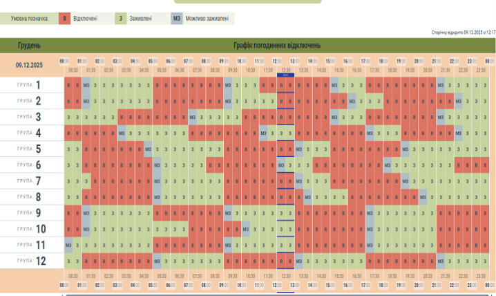Select the Група 6 row label
The image size is (496, 296).
tap(30, 165)
